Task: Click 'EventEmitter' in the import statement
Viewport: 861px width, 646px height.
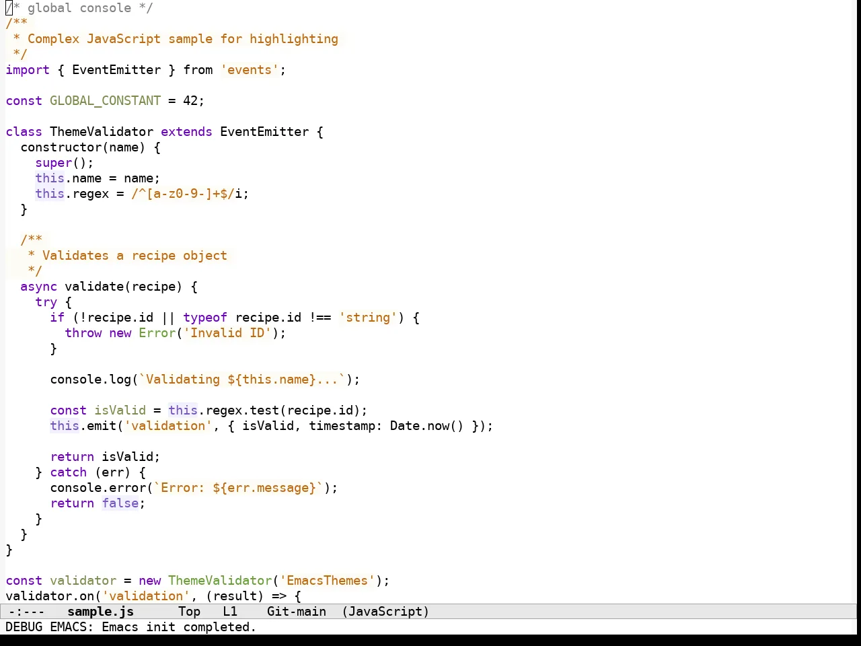Action: pyautogui.click(x=116, y=70)
